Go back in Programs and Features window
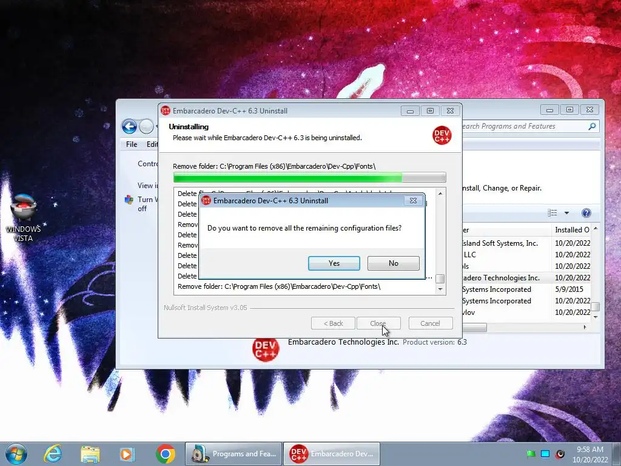621x466 pixels. click(129, 126)
